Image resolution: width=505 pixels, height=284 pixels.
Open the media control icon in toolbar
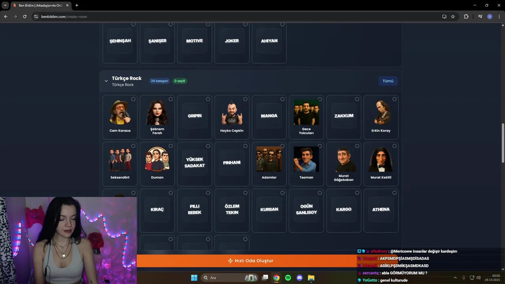pos(480,17)
